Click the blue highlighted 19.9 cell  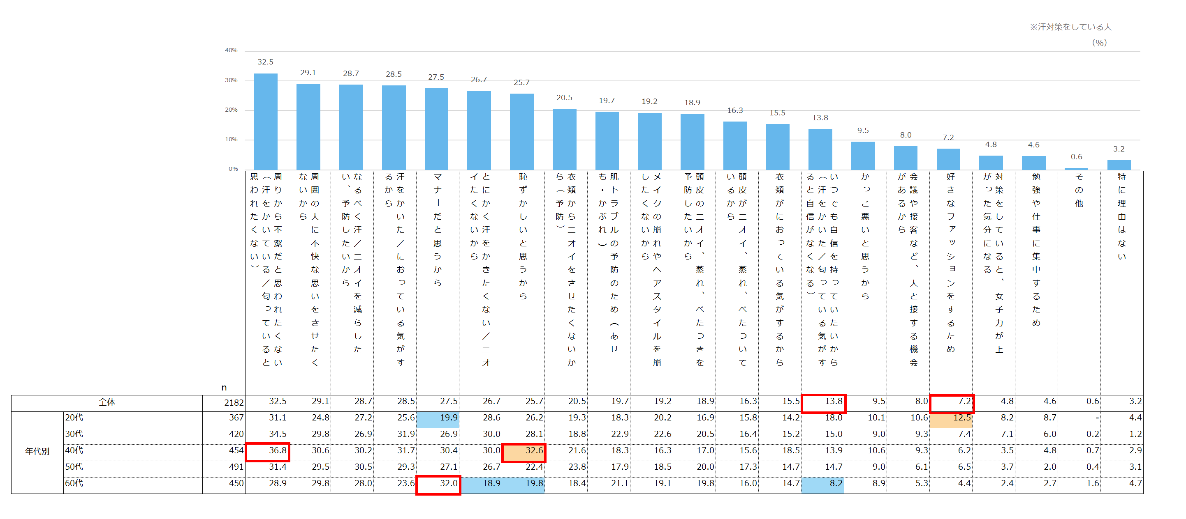coord(438,418)
